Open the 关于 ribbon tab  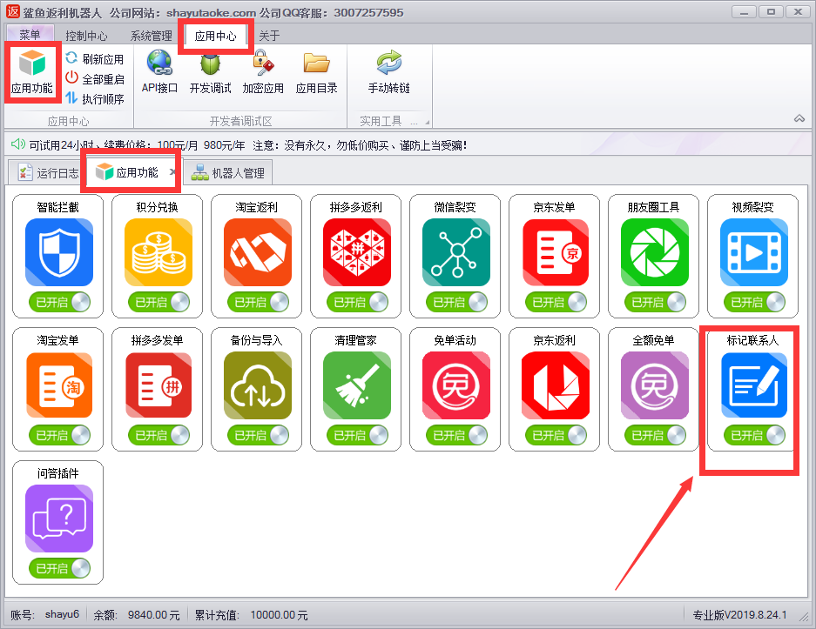pyautogui.click(x=269, y=36)
